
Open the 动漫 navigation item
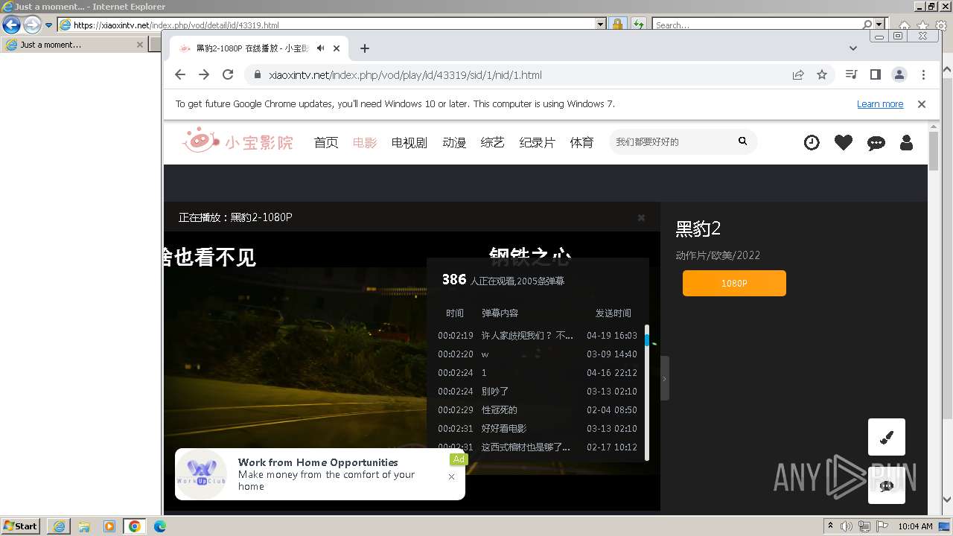point(454,142)
